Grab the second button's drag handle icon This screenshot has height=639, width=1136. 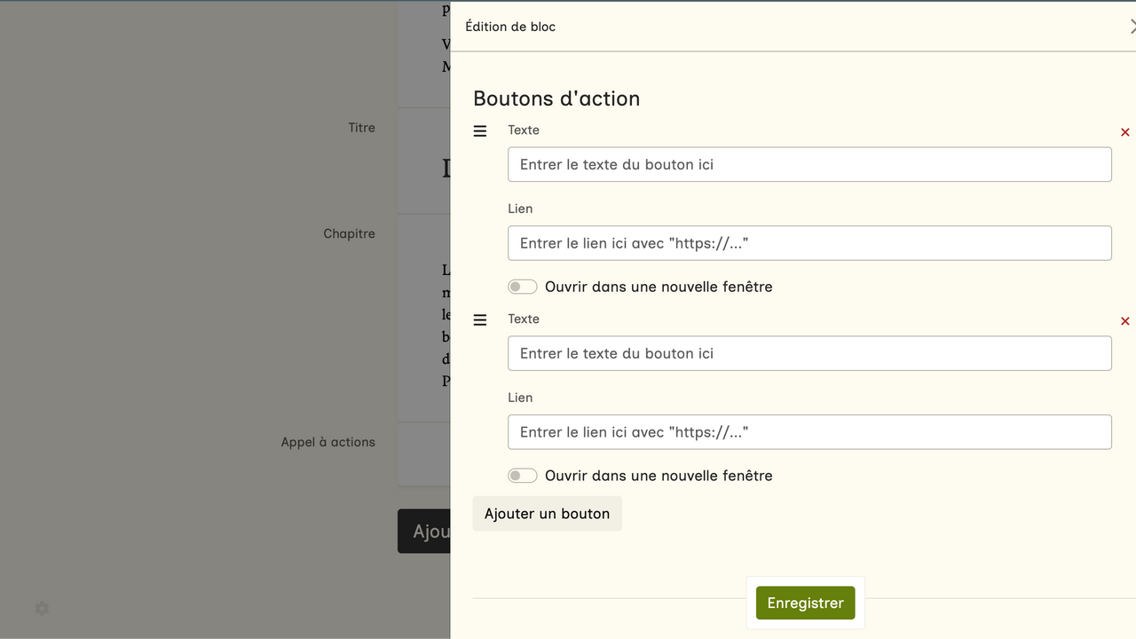480,320
